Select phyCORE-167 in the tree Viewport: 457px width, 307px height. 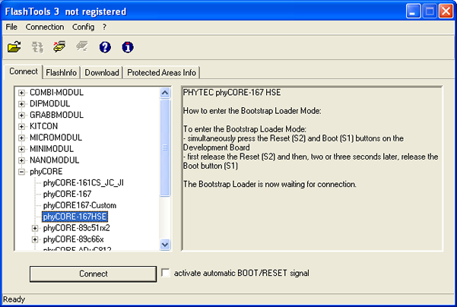[68, 194]
